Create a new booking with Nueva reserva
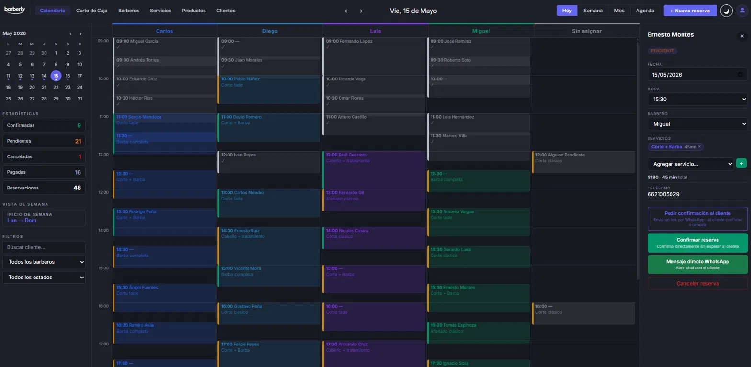The width and height of the screenshot is (751, 367). coord(690,11)
